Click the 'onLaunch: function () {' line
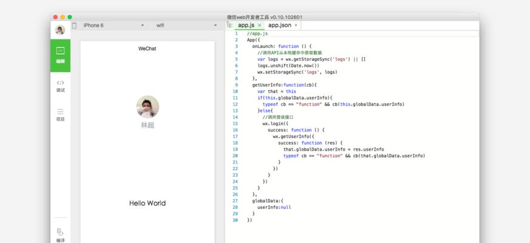Image resolution: width=530 pixels, height=243 pixels. coord(282,46)
